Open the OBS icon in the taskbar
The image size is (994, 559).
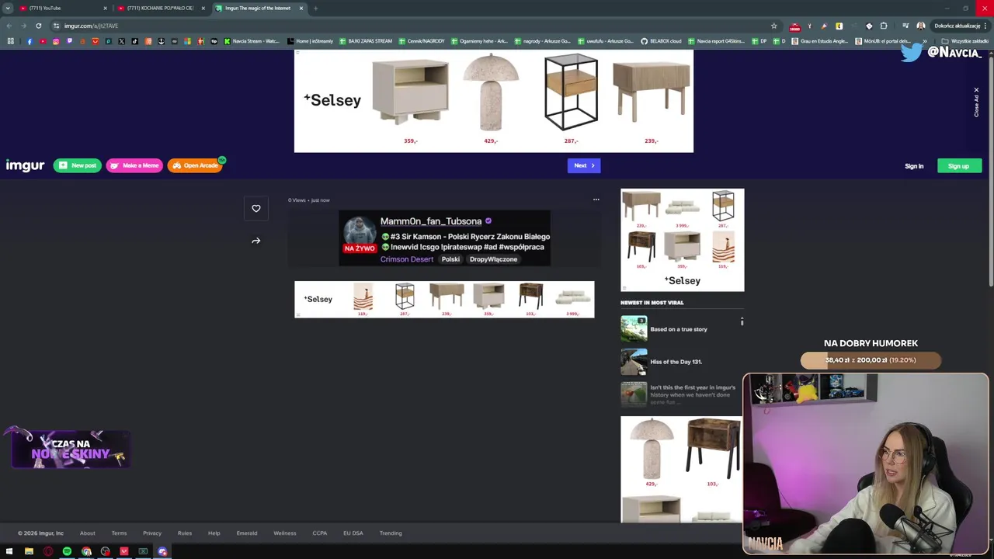coord(105,551)
